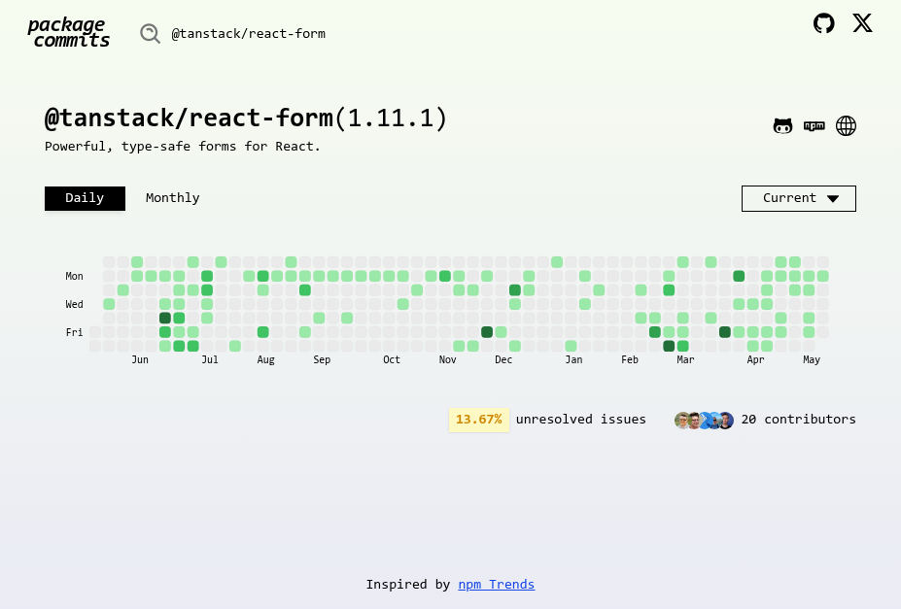Switch to the Monthly commits view
This screenshot has height=609, width=901.
click(x=172, y=198)
